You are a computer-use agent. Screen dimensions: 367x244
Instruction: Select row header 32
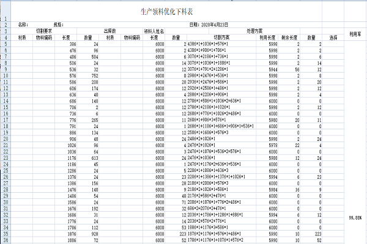click(x=6, y=215)
